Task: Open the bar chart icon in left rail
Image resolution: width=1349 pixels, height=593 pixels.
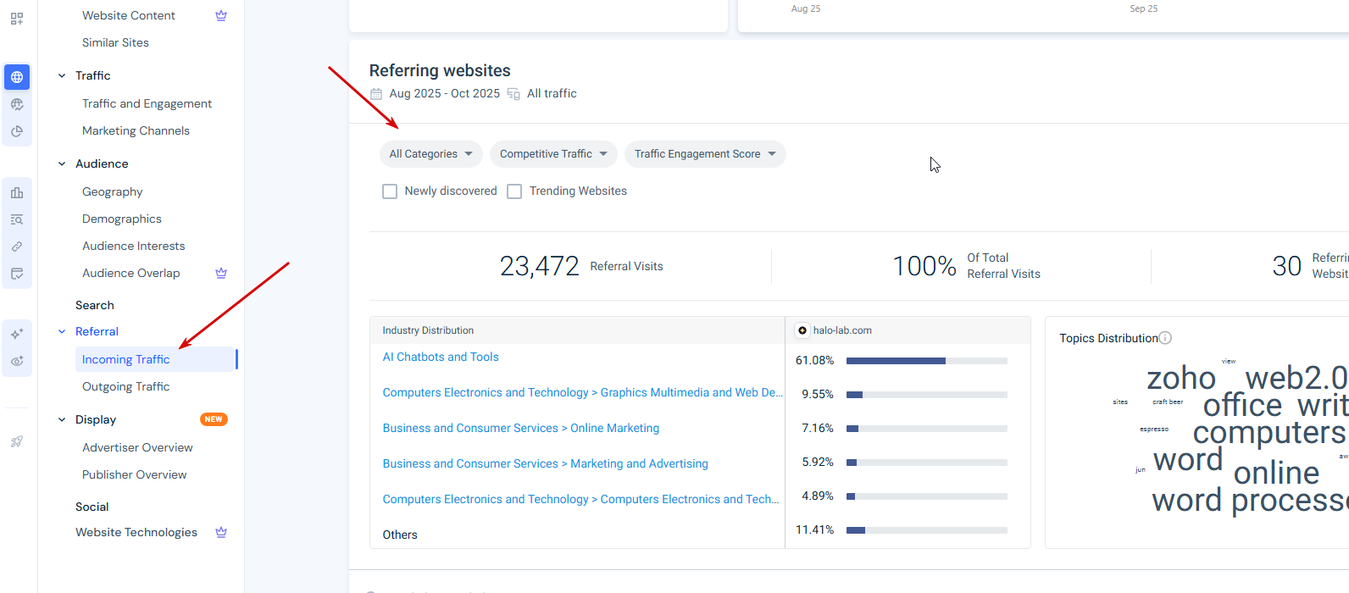Action: [17, 192]
